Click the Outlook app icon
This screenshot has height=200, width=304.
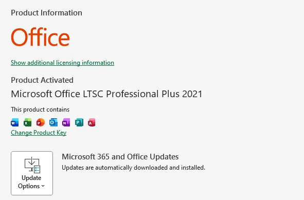tap(53, 122)
